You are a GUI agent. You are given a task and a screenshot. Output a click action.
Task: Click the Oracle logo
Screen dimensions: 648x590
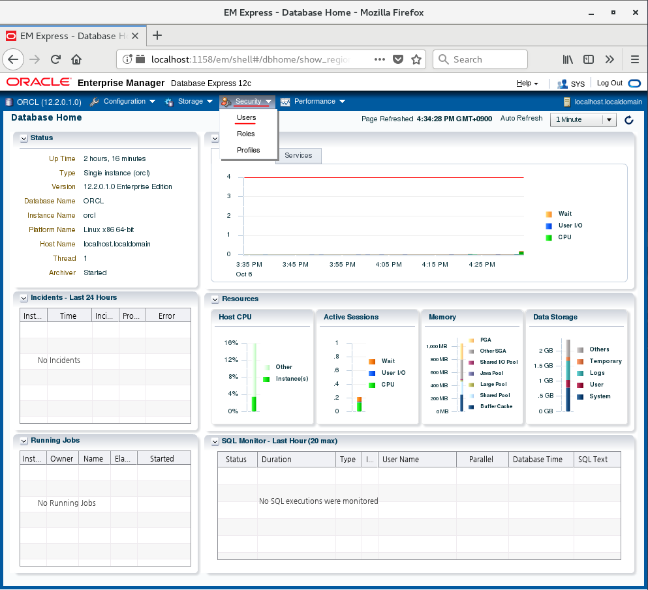pyautogui.click(x=39, y=82)
